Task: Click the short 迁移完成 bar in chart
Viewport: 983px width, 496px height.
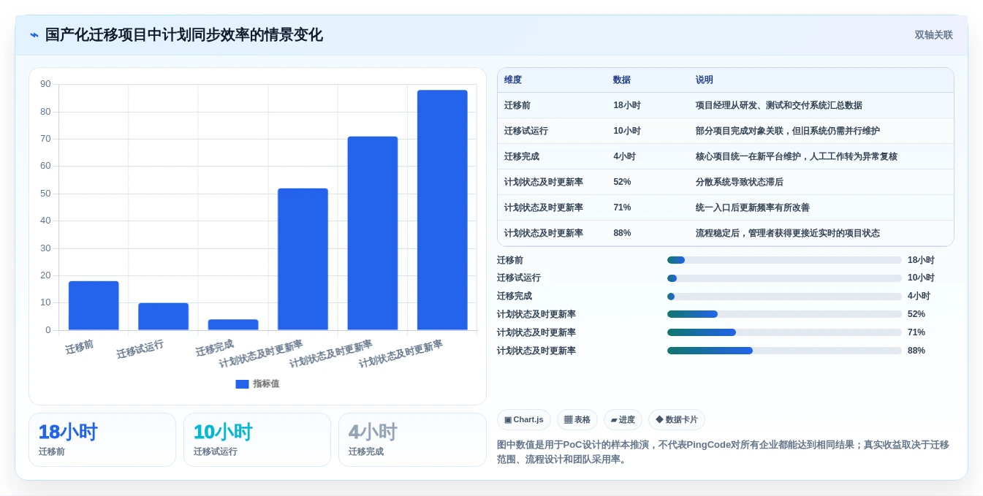Action: click(233, 324)
